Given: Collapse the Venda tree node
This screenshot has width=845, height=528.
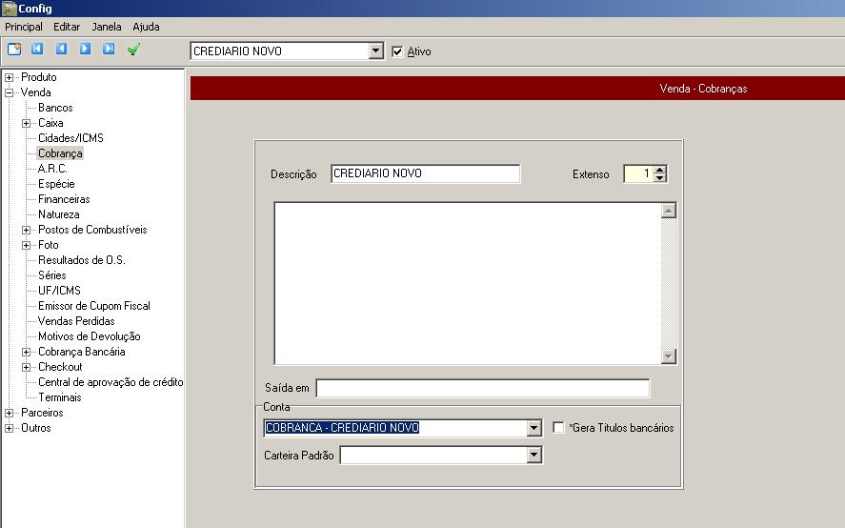Looking at the screenshot, I should (10, 92).
